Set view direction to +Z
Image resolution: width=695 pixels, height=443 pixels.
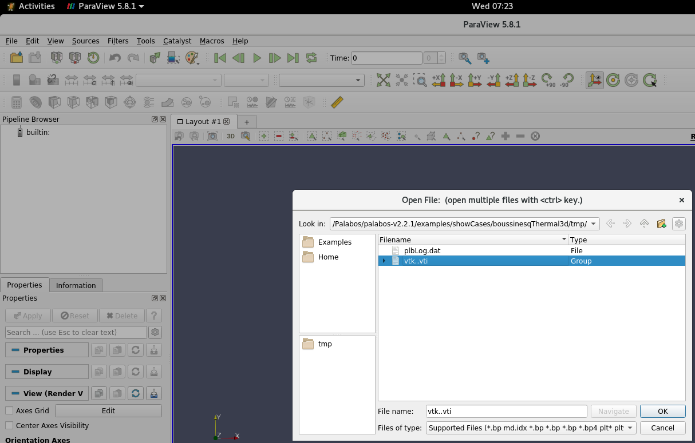point(512,80)
